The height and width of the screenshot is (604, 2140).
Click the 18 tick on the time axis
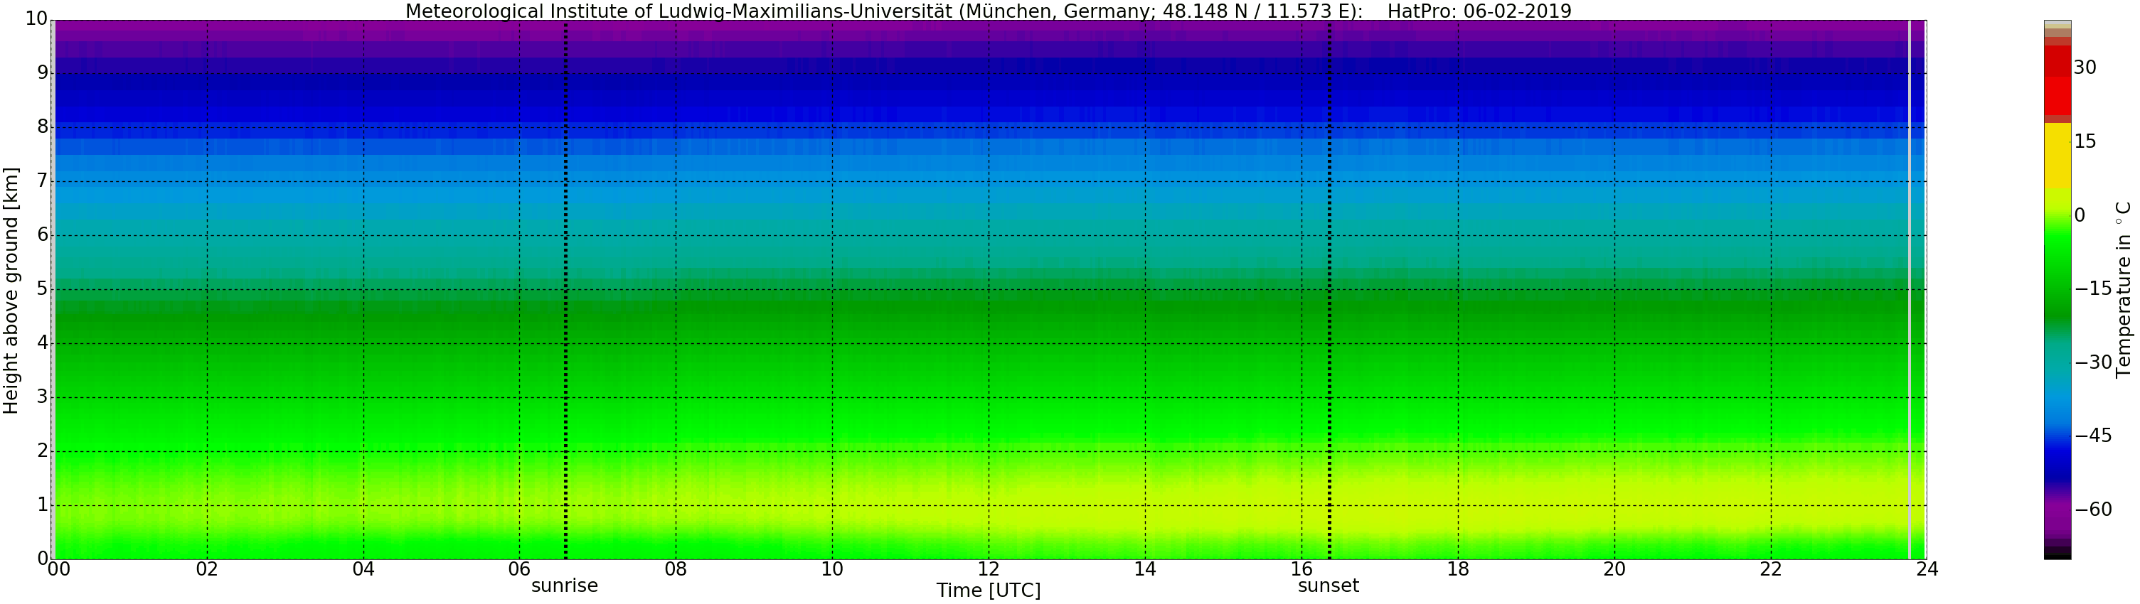[x=1458, y=569]
